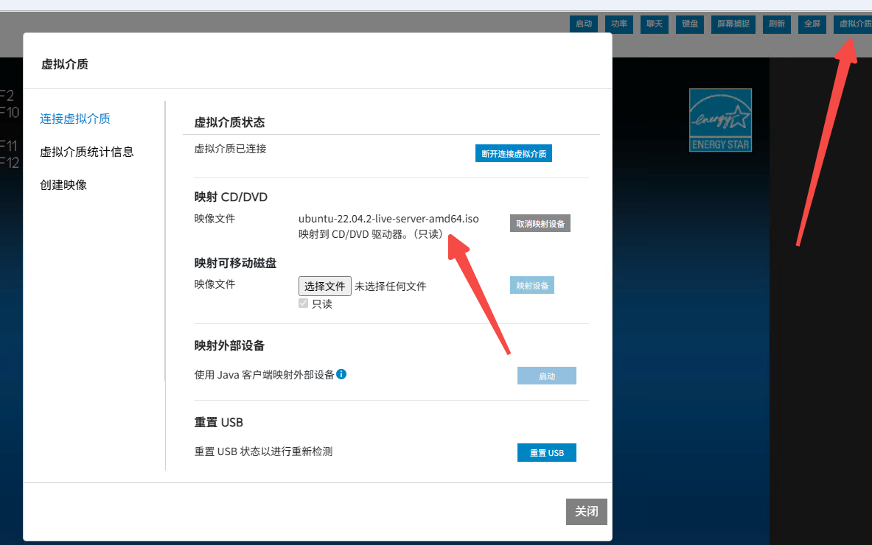Close the dialog with 关闭 button
Image resolution: width=872 pixels, height=545 pixels.
pyautogui.click(x=586, y=511)
